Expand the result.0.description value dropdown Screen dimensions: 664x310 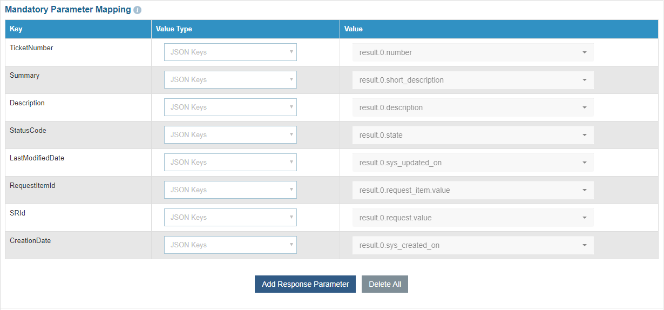[x=473, y=107]
